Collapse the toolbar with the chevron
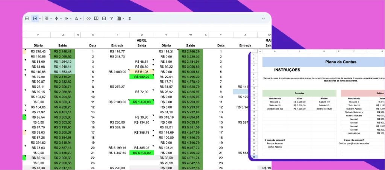Image resolution: width=385 pixels, height=170 pixels. pos(263,18)
